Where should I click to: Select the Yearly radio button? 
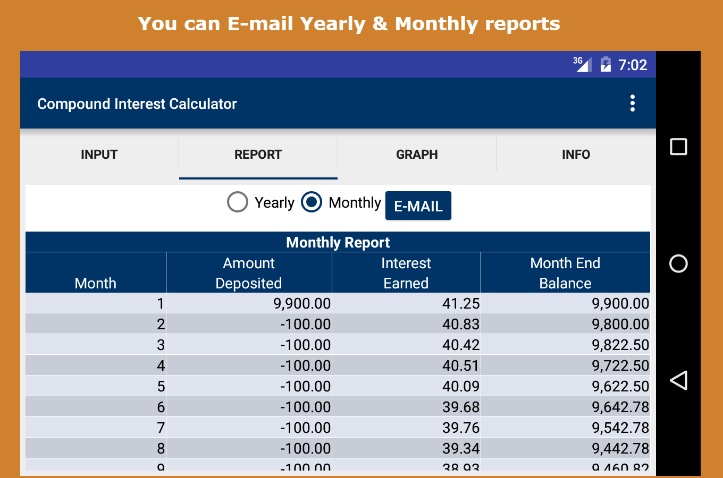[x=238, y=202]
